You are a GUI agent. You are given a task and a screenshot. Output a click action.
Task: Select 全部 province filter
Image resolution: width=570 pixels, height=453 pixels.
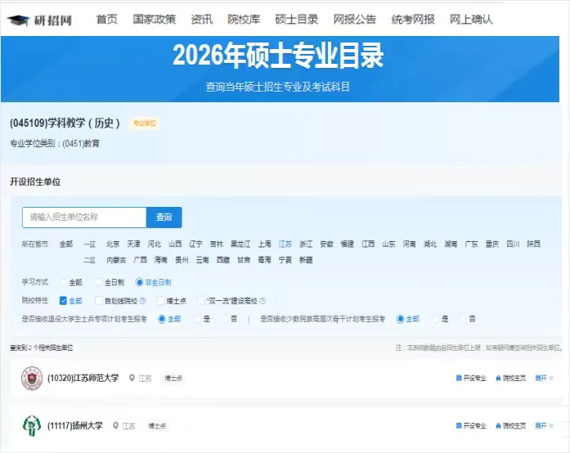66,244
